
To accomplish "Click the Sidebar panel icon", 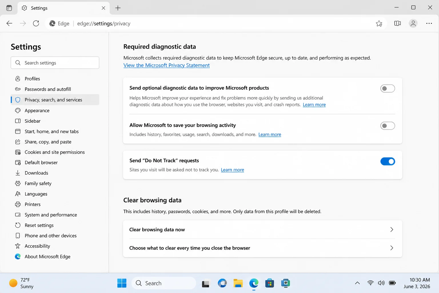I will click(18, 121).
